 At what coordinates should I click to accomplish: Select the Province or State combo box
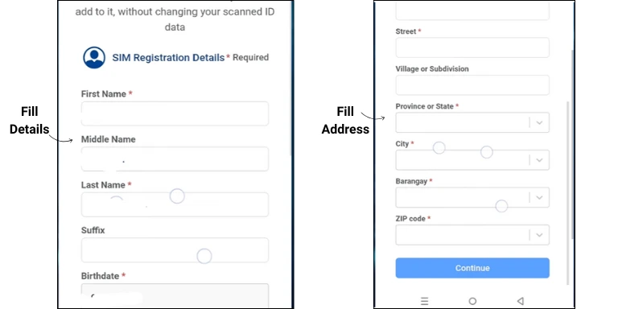coord(472,122)
